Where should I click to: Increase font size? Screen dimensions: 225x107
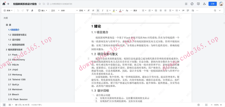[x=89, y=10]
